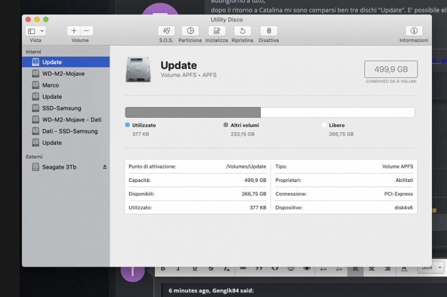
Task: Select the Marco volume
Action: [50, 85]
